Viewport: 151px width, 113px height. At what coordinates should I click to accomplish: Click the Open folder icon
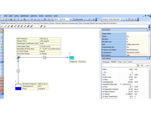pyautogui.click(x=6, y=19)
